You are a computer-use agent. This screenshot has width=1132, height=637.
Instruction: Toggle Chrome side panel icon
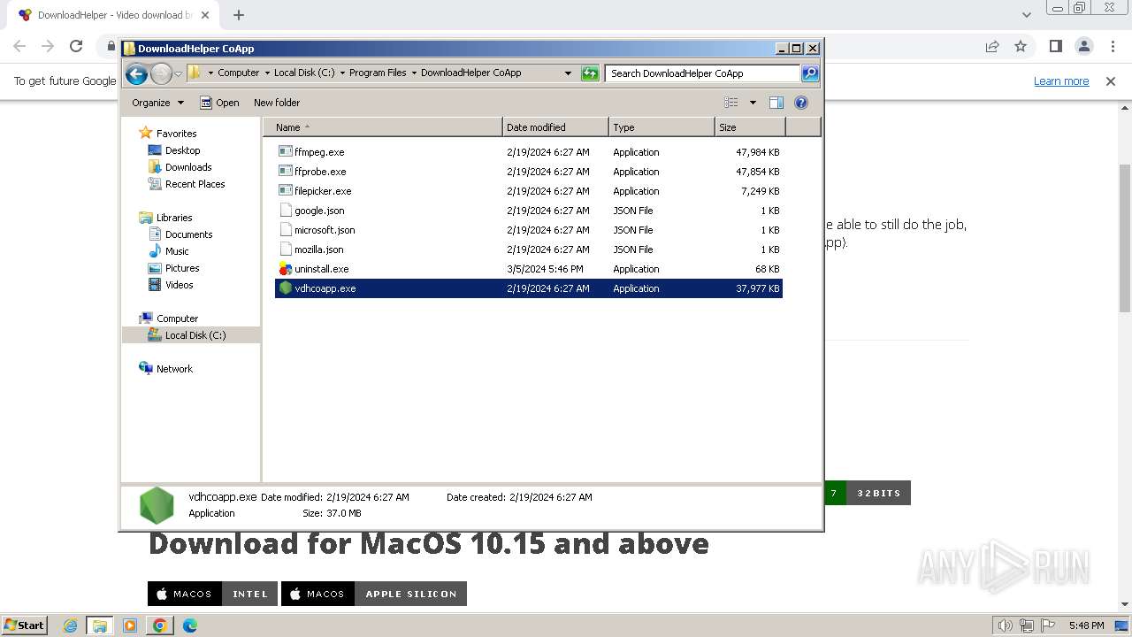pyautogui.click(x=1055, y=46)
